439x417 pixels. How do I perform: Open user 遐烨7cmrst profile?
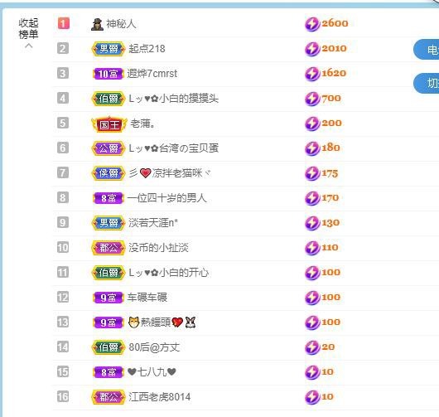(x=152, y=74)
